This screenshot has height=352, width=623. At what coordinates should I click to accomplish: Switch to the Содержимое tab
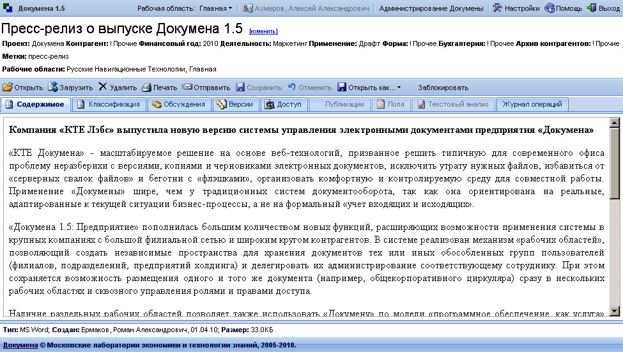coord(36,105)
